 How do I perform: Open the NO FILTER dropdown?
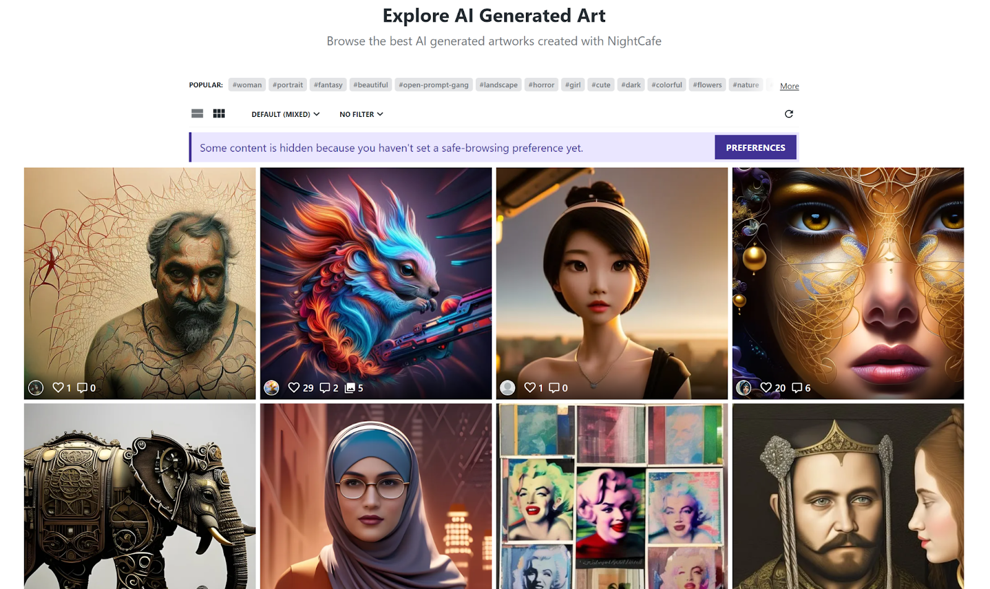pyautogui.click(x=361, y=114)
